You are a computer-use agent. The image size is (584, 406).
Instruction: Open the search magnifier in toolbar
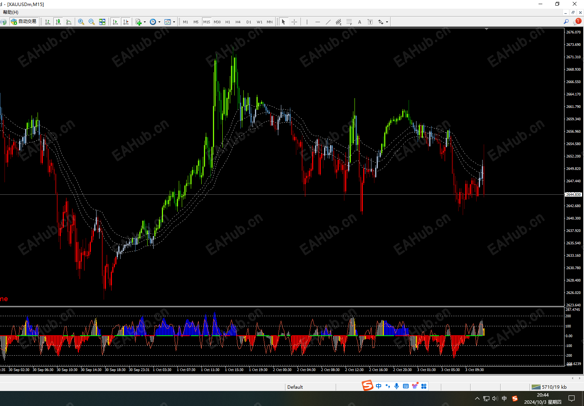566,22
